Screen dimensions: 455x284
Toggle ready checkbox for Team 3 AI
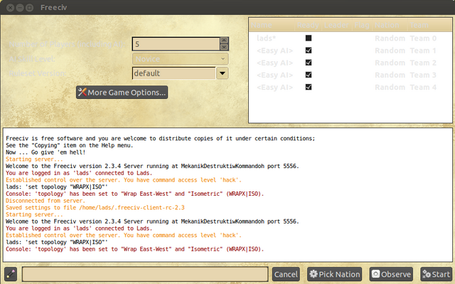pos(309,75)
